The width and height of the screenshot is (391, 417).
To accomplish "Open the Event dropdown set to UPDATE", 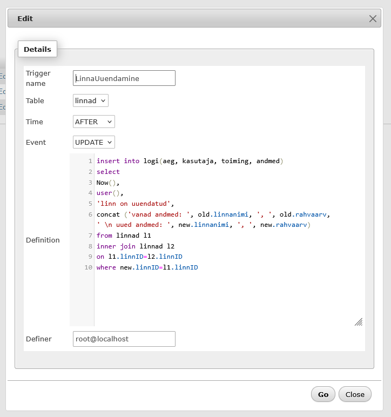I will click(94, 143).
